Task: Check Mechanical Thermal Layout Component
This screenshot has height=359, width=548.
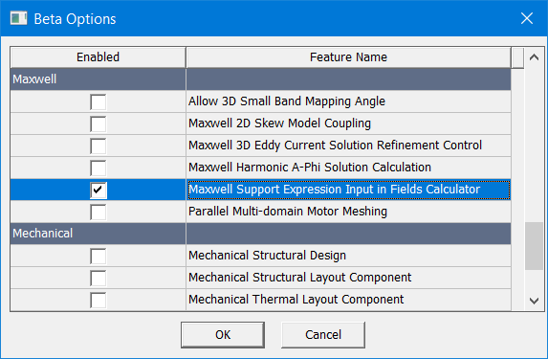Action: (x=98, y=301)
